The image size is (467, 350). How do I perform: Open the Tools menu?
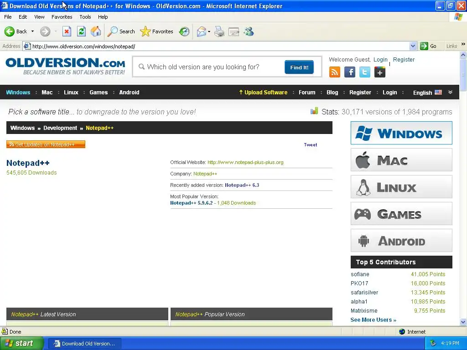[85, 17]
